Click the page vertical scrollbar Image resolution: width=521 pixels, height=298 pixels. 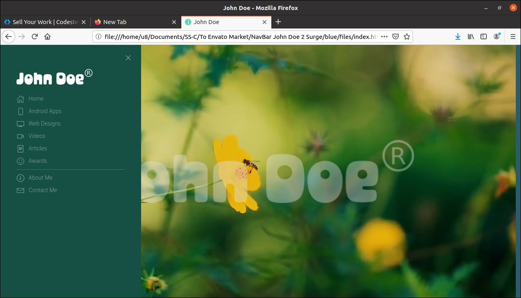pos(518,171)
